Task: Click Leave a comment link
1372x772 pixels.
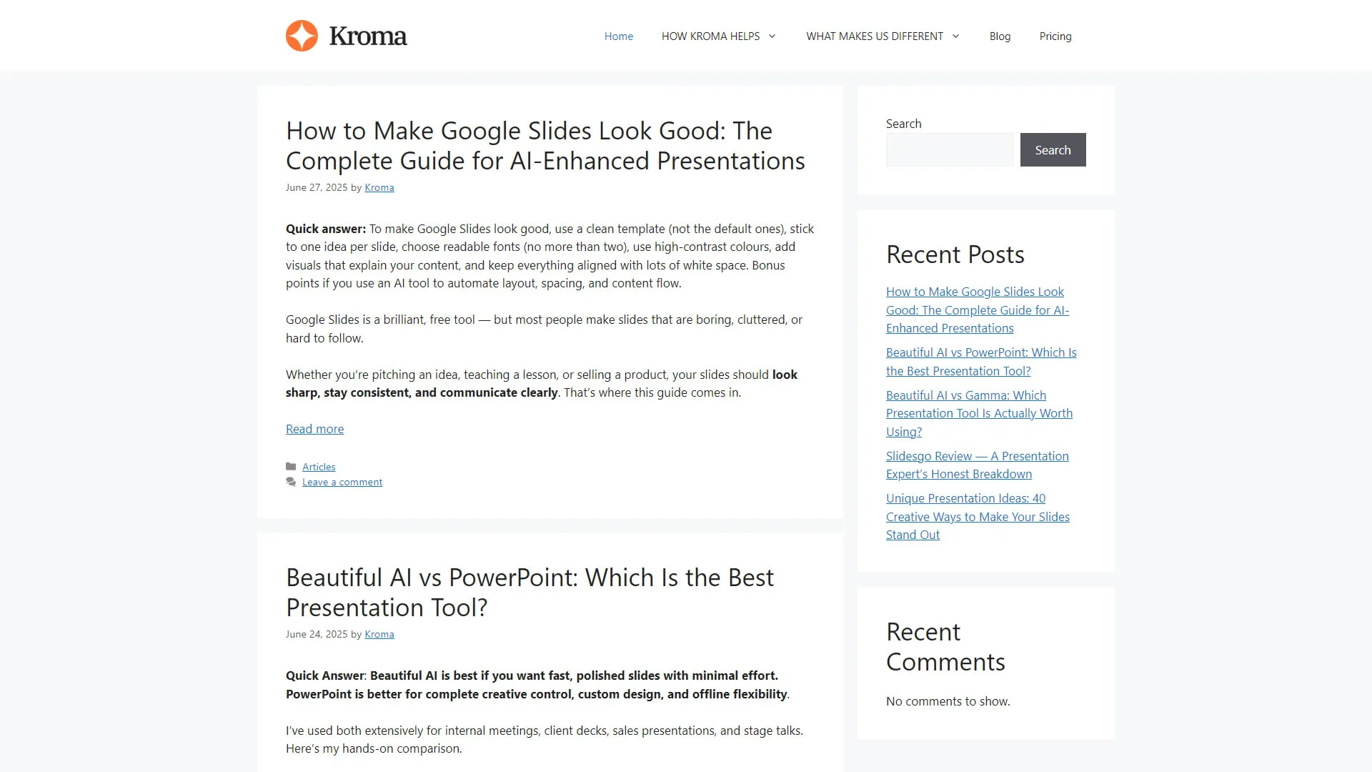Action: 342,482
